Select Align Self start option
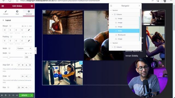This screenshot has height=98, width=175. click(x=19, y=65)
